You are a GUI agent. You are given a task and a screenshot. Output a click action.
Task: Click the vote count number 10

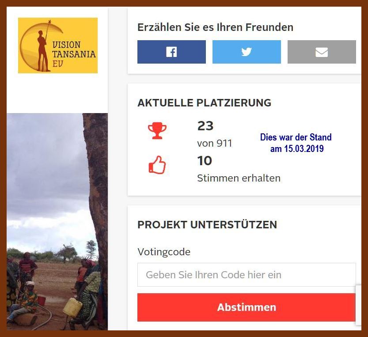click(205, 161)
